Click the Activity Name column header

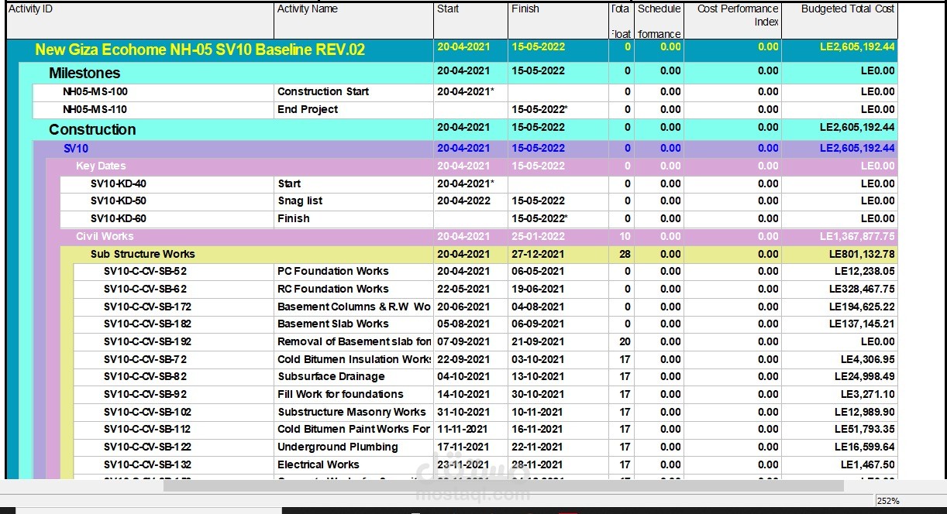[355, 20]
